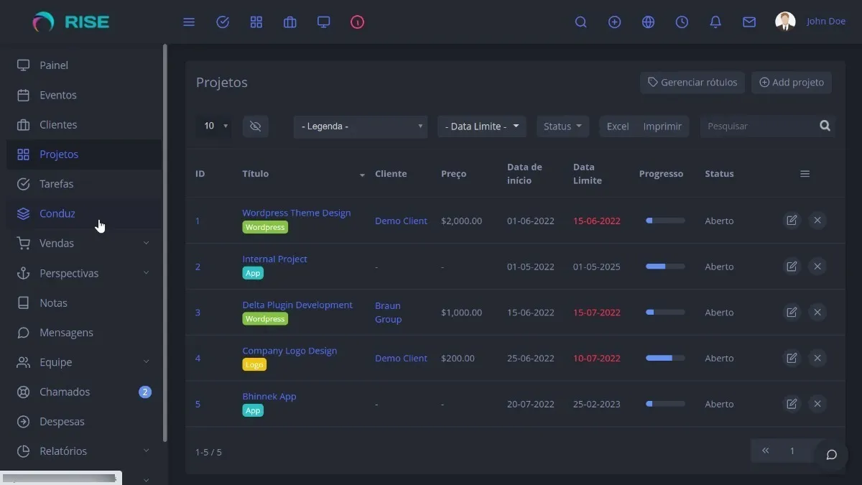Open the language globe icon
The width and height of the screenshot is (862, 485).
tap(649, 22)
